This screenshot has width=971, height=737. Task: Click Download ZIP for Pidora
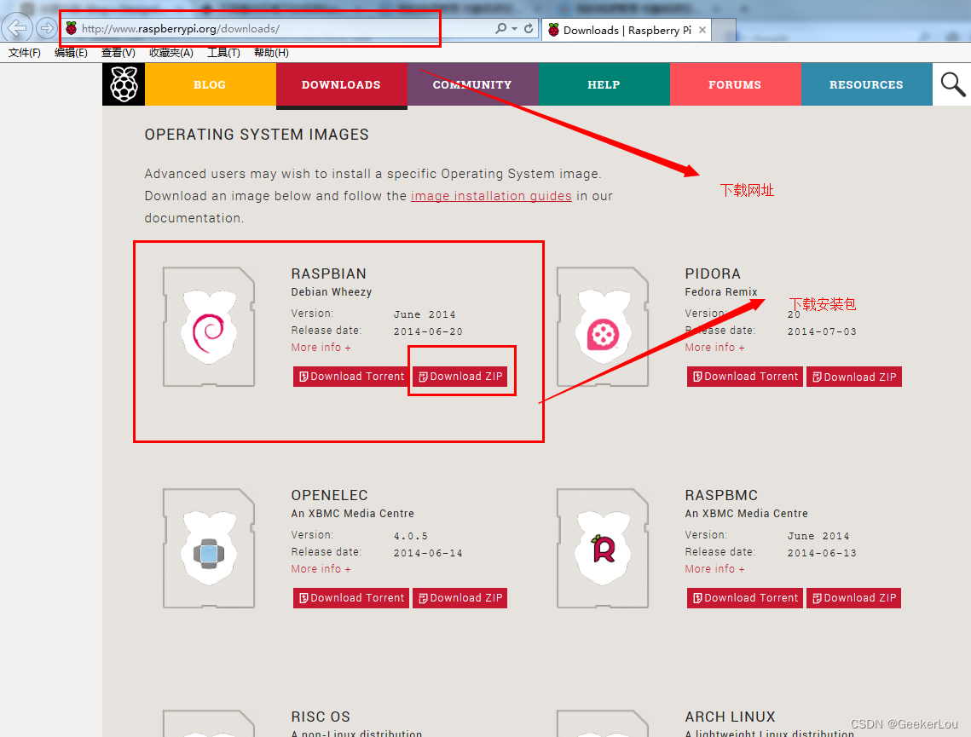coord(854,377)
